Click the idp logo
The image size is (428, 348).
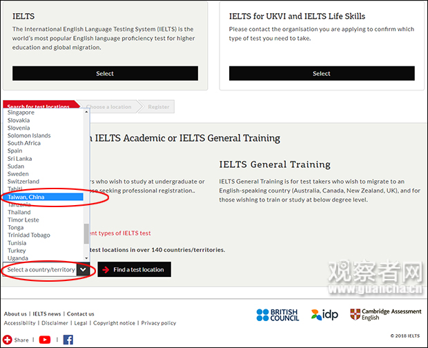324,315
